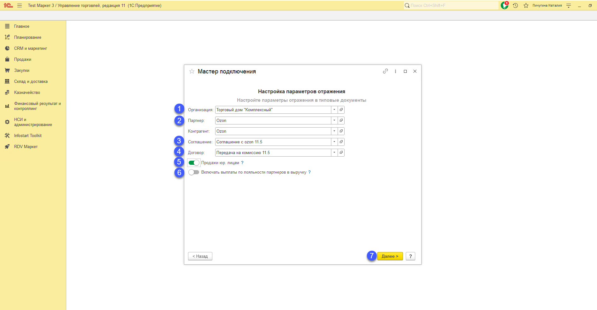Viewport: 597px width, 310px height.
Task: Click the Назад button
Action: coord(200,256)
